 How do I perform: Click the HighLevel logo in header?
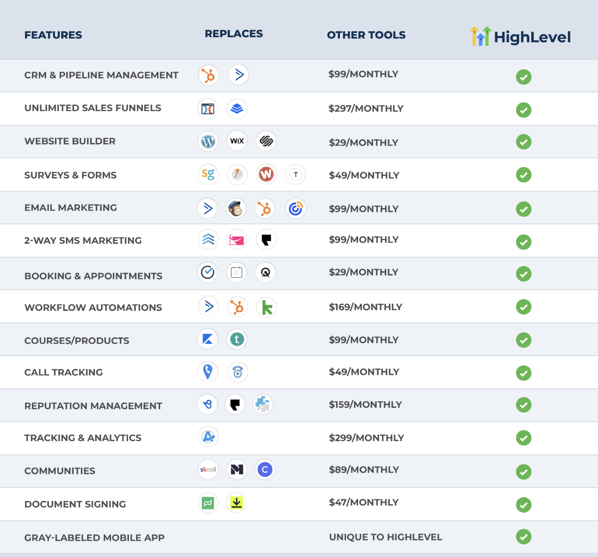(x=520, y=37)
